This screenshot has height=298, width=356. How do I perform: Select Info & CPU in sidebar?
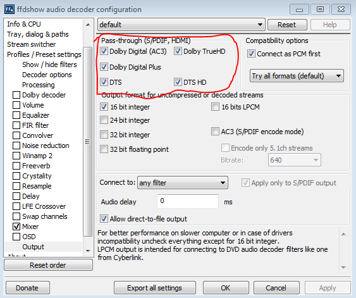[24, 24]
